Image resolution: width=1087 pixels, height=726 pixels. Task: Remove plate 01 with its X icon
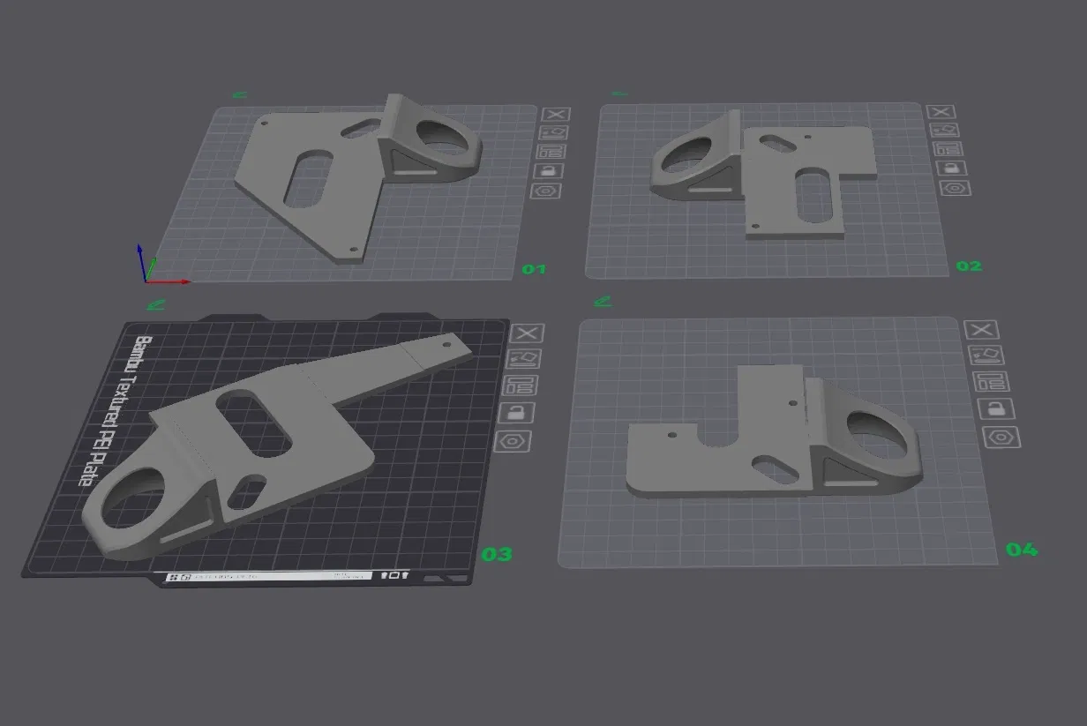tap(556, 114)
